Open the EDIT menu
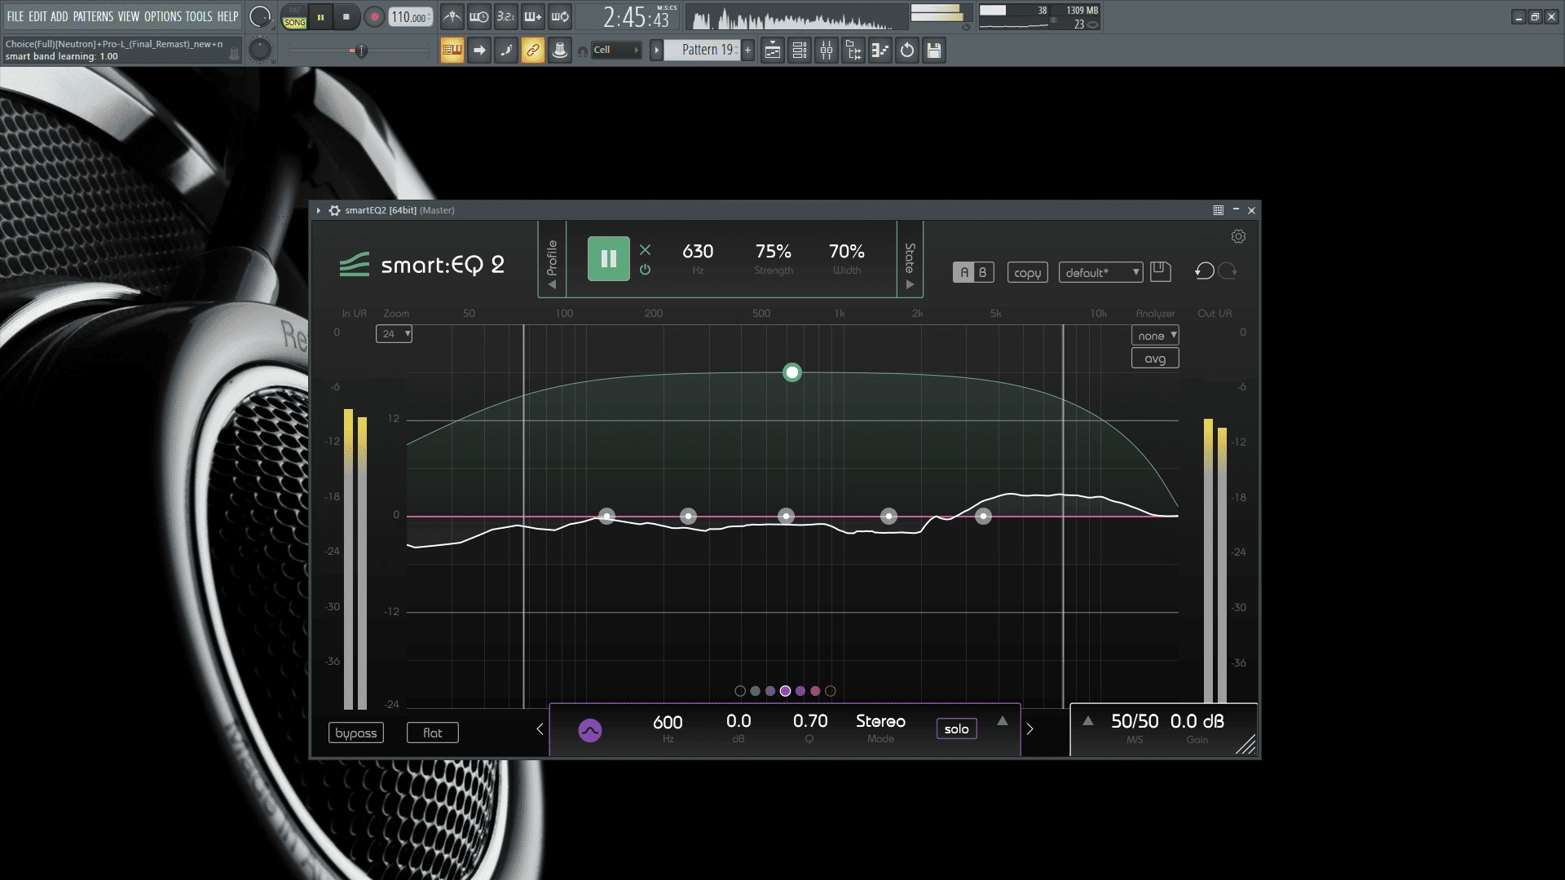The width and height of the screenshot is (1565, 880). [x=37, y=16]
